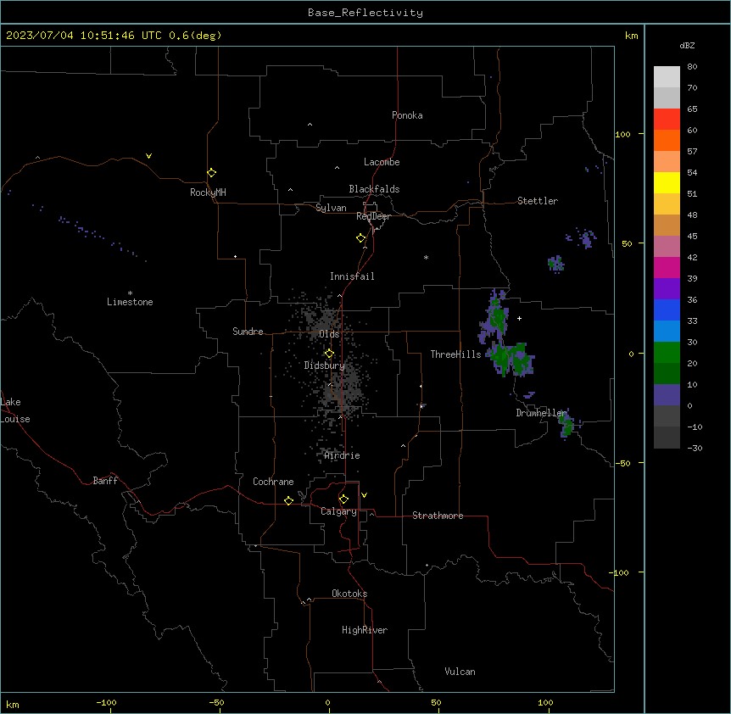Image resolution: width=731 pixels, height=714 pixels.
Task: Click the Lake Louise label
Action: (15, 410)
